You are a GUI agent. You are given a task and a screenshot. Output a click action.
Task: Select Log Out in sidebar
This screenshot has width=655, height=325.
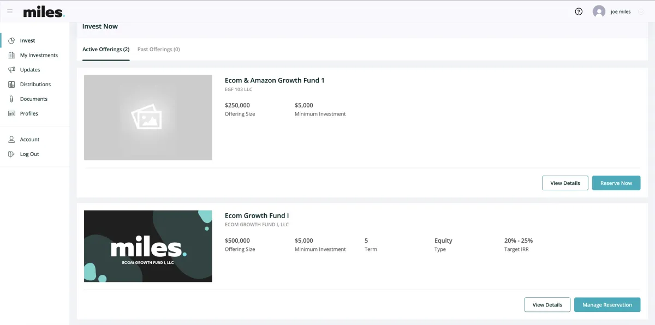(29, 154)
